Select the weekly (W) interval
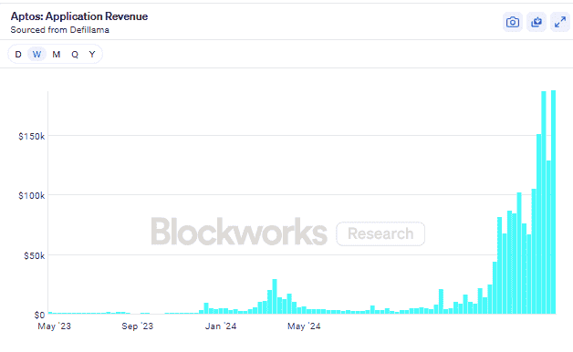The image size is (573, 352). [36, 55]
